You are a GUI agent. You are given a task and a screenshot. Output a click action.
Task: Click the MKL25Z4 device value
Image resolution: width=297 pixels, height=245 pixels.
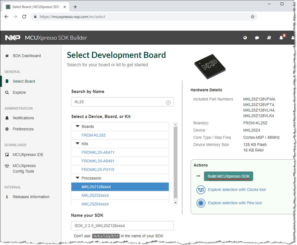tap(252, 130)
